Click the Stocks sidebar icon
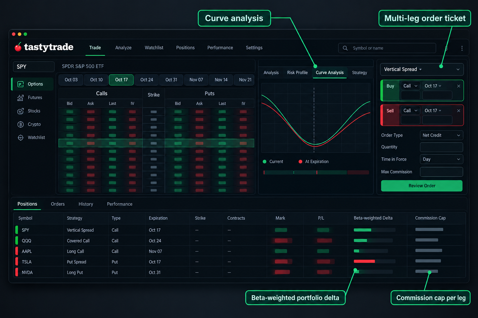The width and height of the screenshot is (478, 318). (x=21, y=111)
